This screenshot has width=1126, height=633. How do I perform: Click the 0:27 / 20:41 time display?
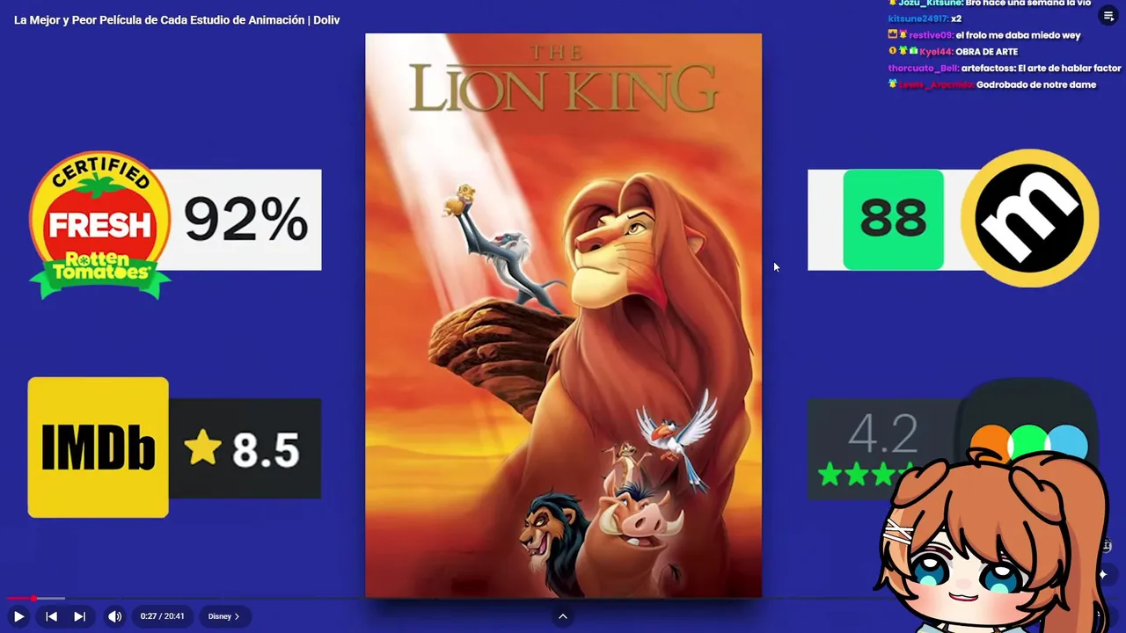click(161, 616)
